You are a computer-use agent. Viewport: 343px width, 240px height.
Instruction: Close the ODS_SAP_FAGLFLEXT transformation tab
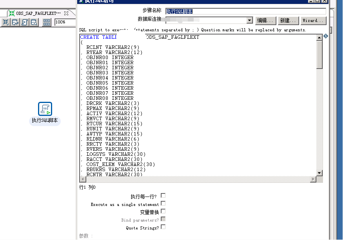pos(66,13)
